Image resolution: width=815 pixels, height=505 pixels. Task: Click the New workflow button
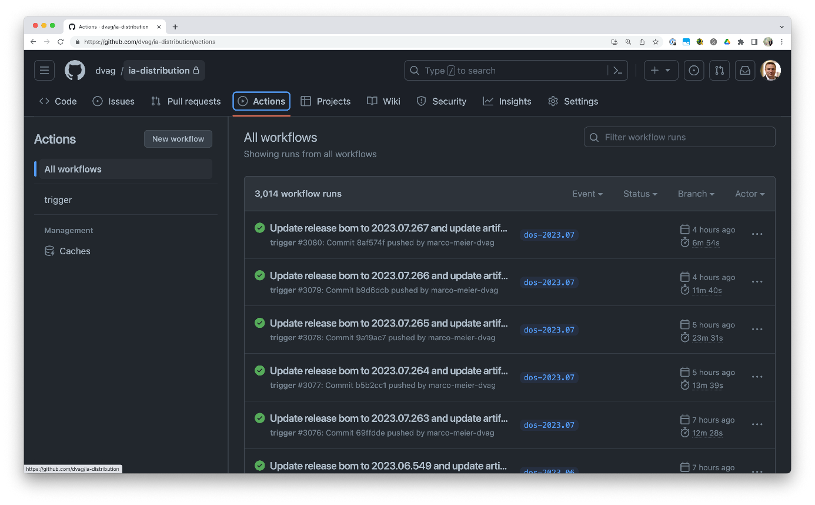point(178,139)
